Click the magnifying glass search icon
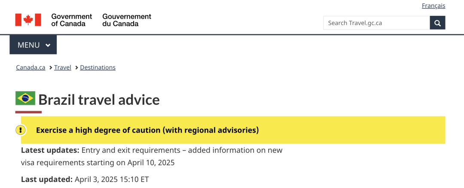The height and width of the screenshot is (188, 464). [437, 23]
